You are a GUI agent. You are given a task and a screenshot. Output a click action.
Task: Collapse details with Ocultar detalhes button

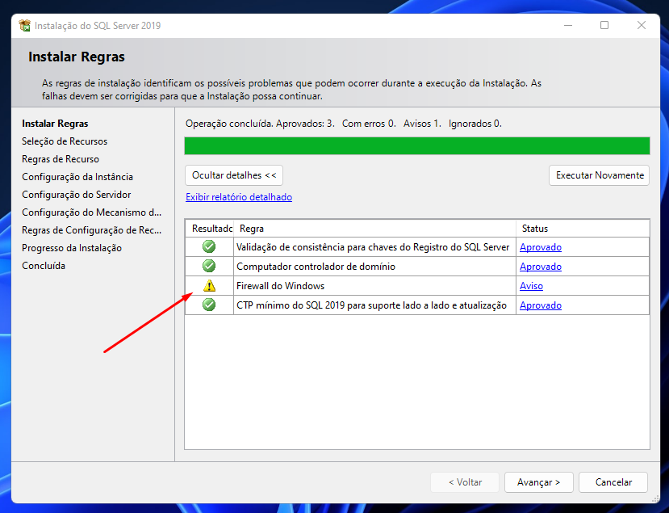(233, 175)
